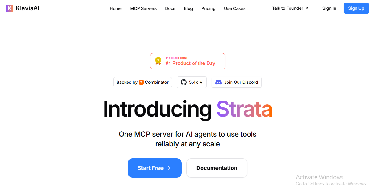Click the Discord icon in Join Our Discord
The image size is (379, 190).
click(x=219, y=82)
